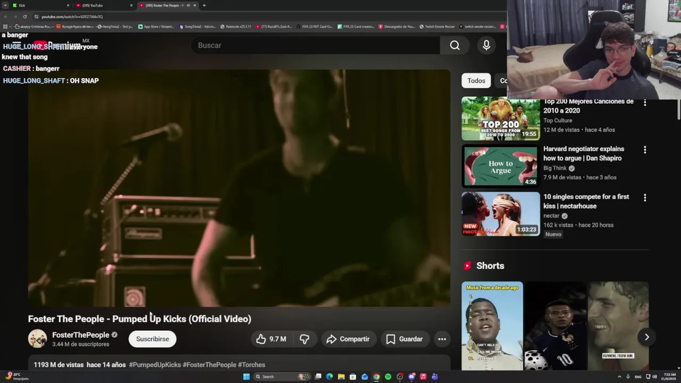Click the Suscribirse button

[152, 339]
